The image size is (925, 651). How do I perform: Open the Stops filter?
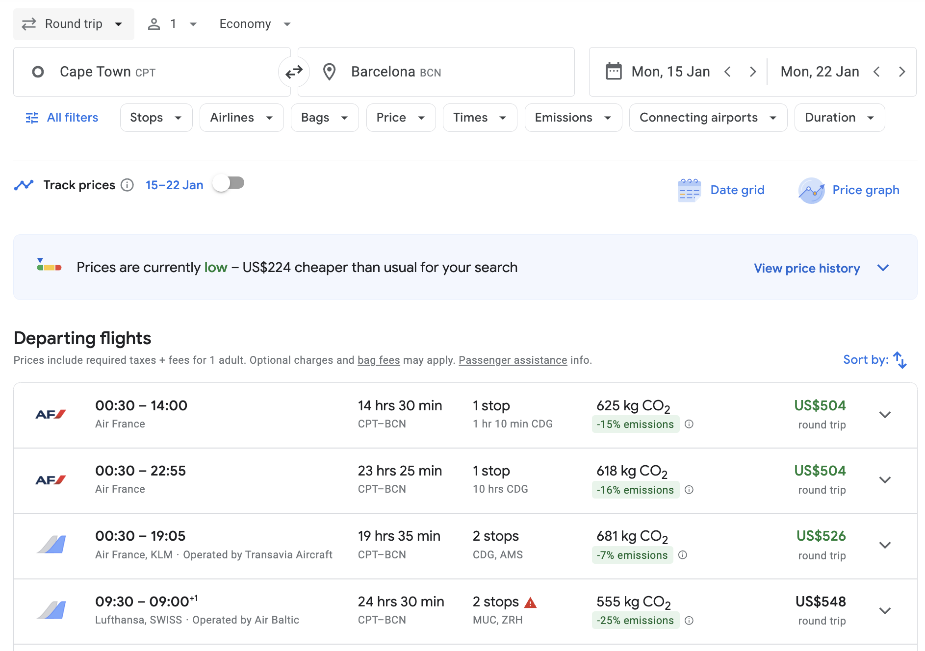(x=156, y=118)
